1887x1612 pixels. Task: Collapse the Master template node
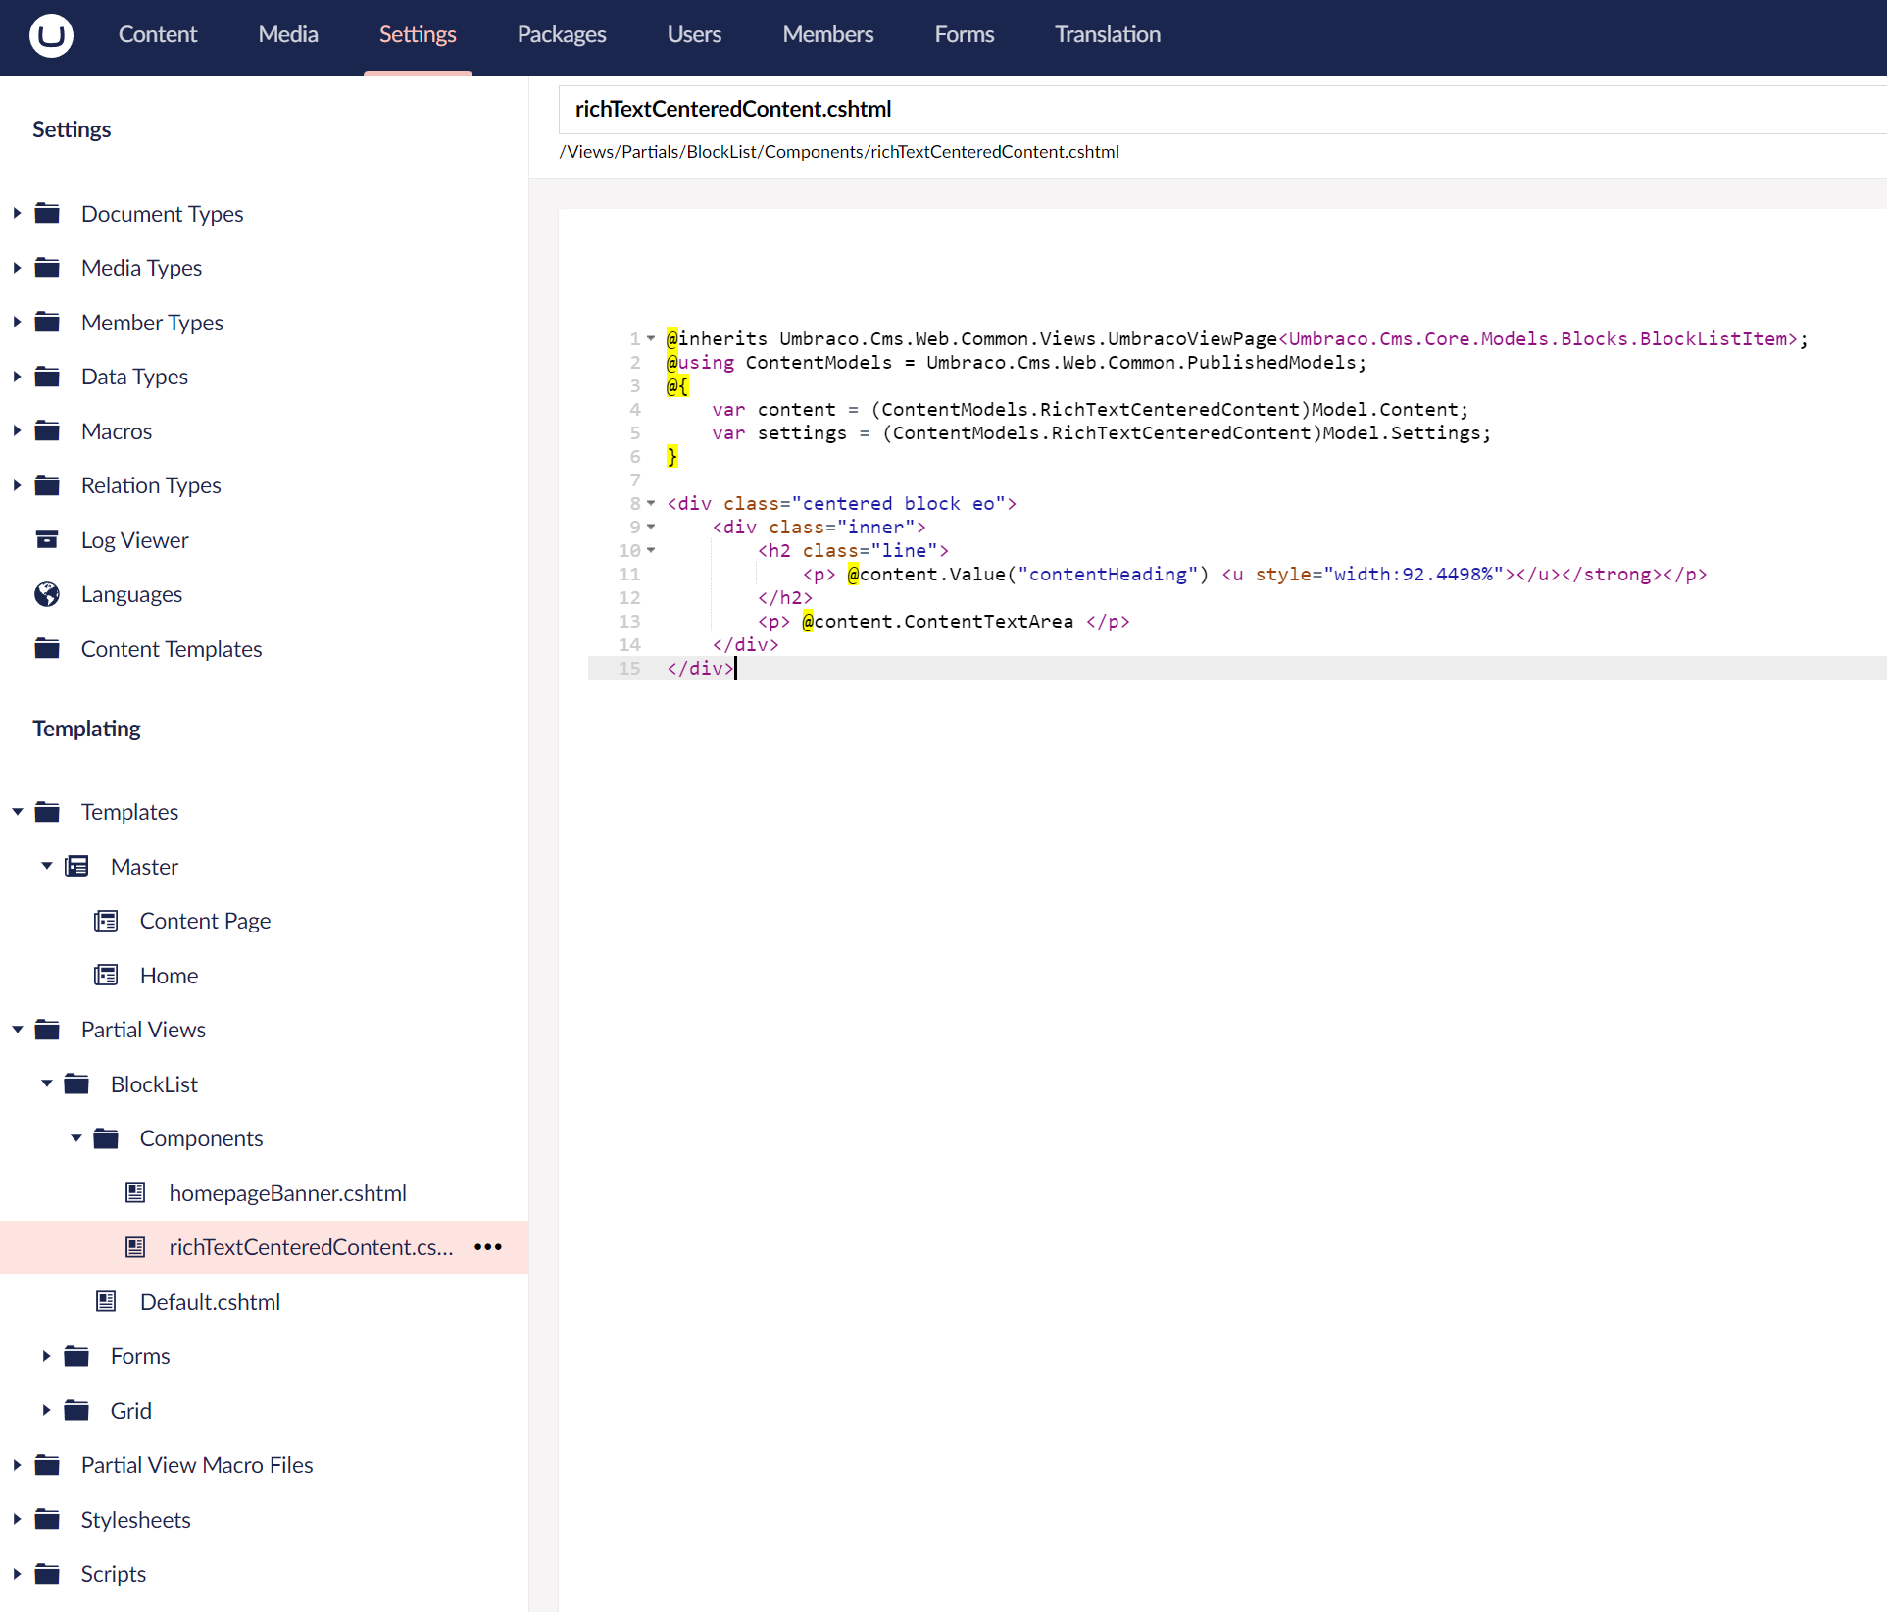pyautogui.click(x=46, y=866)
